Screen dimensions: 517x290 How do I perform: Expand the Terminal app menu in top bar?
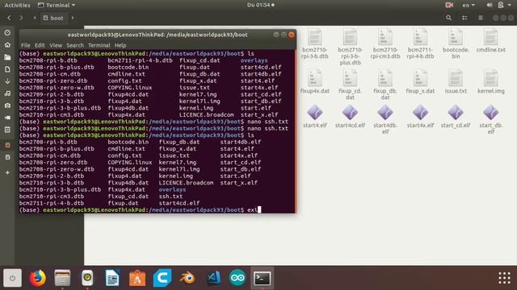57,5
